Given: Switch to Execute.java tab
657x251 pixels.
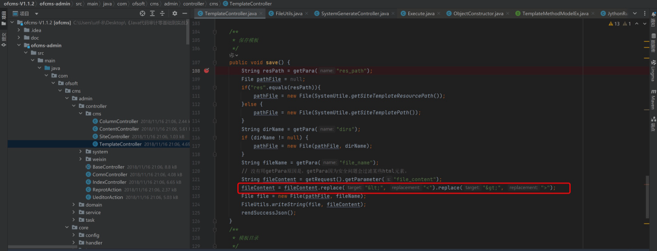Looking at the screenshot, I should [x=421, y=13].
